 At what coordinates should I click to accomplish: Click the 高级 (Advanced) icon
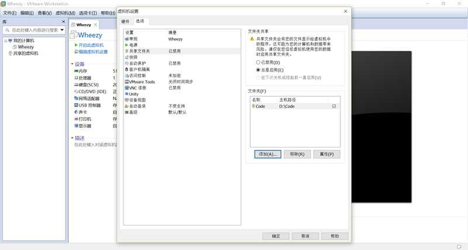coord(127,112)
